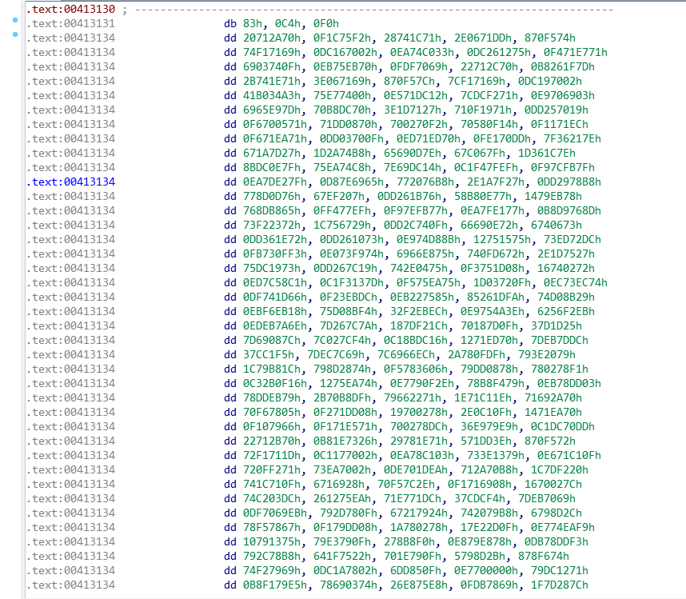This screenshot has width=686, height=599.
Task: Click the value 8BDC0E7Fh
Action: (272, 168)
